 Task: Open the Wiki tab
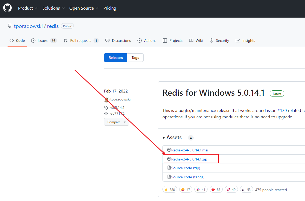point(196,41)
